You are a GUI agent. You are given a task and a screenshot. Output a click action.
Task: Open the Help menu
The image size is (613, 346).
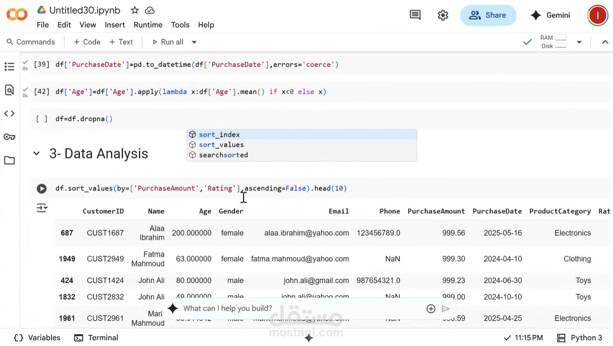coord(206,25)
